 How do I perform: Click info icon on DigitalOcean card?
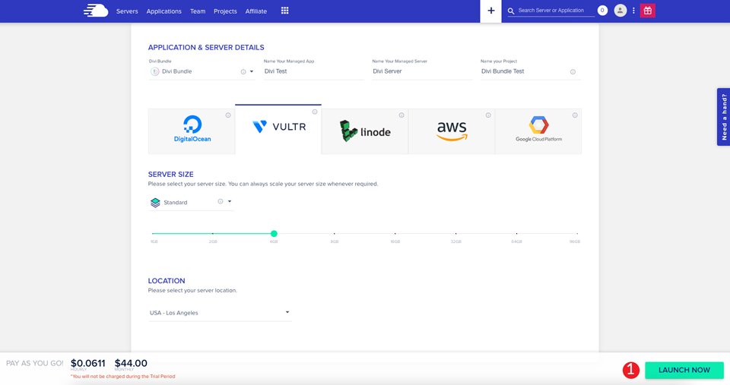228,115
